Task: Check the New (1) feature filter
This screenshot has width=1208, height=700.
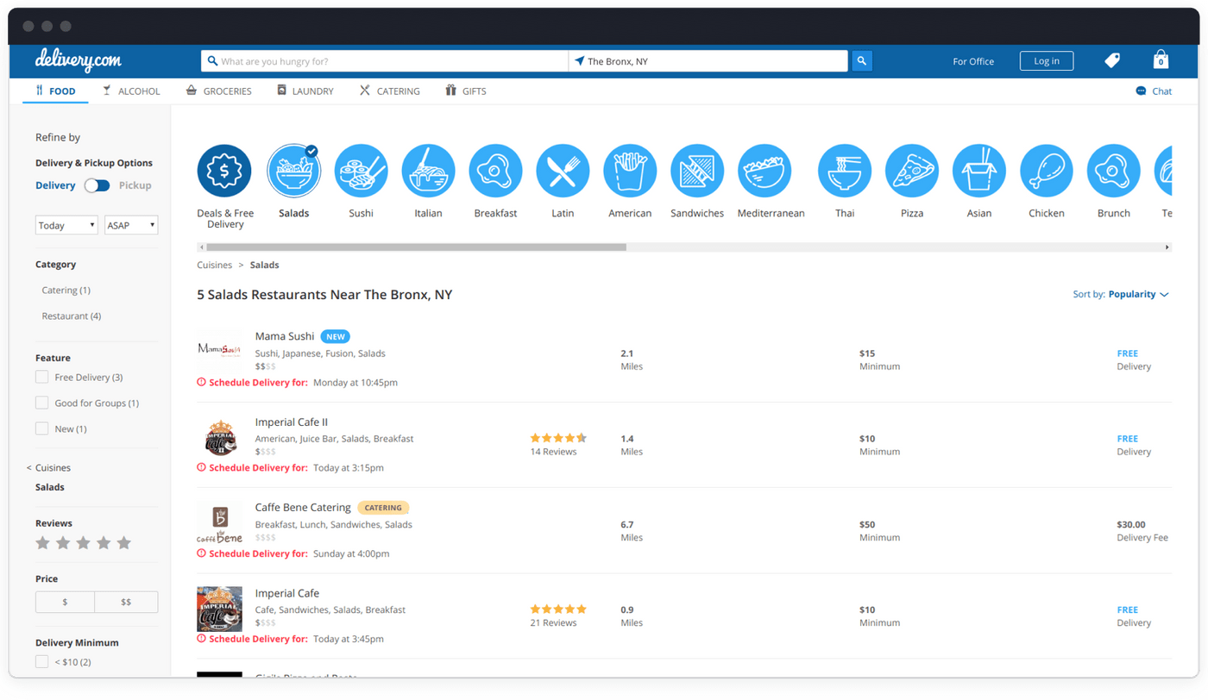Action: click(x=41, y=428)
